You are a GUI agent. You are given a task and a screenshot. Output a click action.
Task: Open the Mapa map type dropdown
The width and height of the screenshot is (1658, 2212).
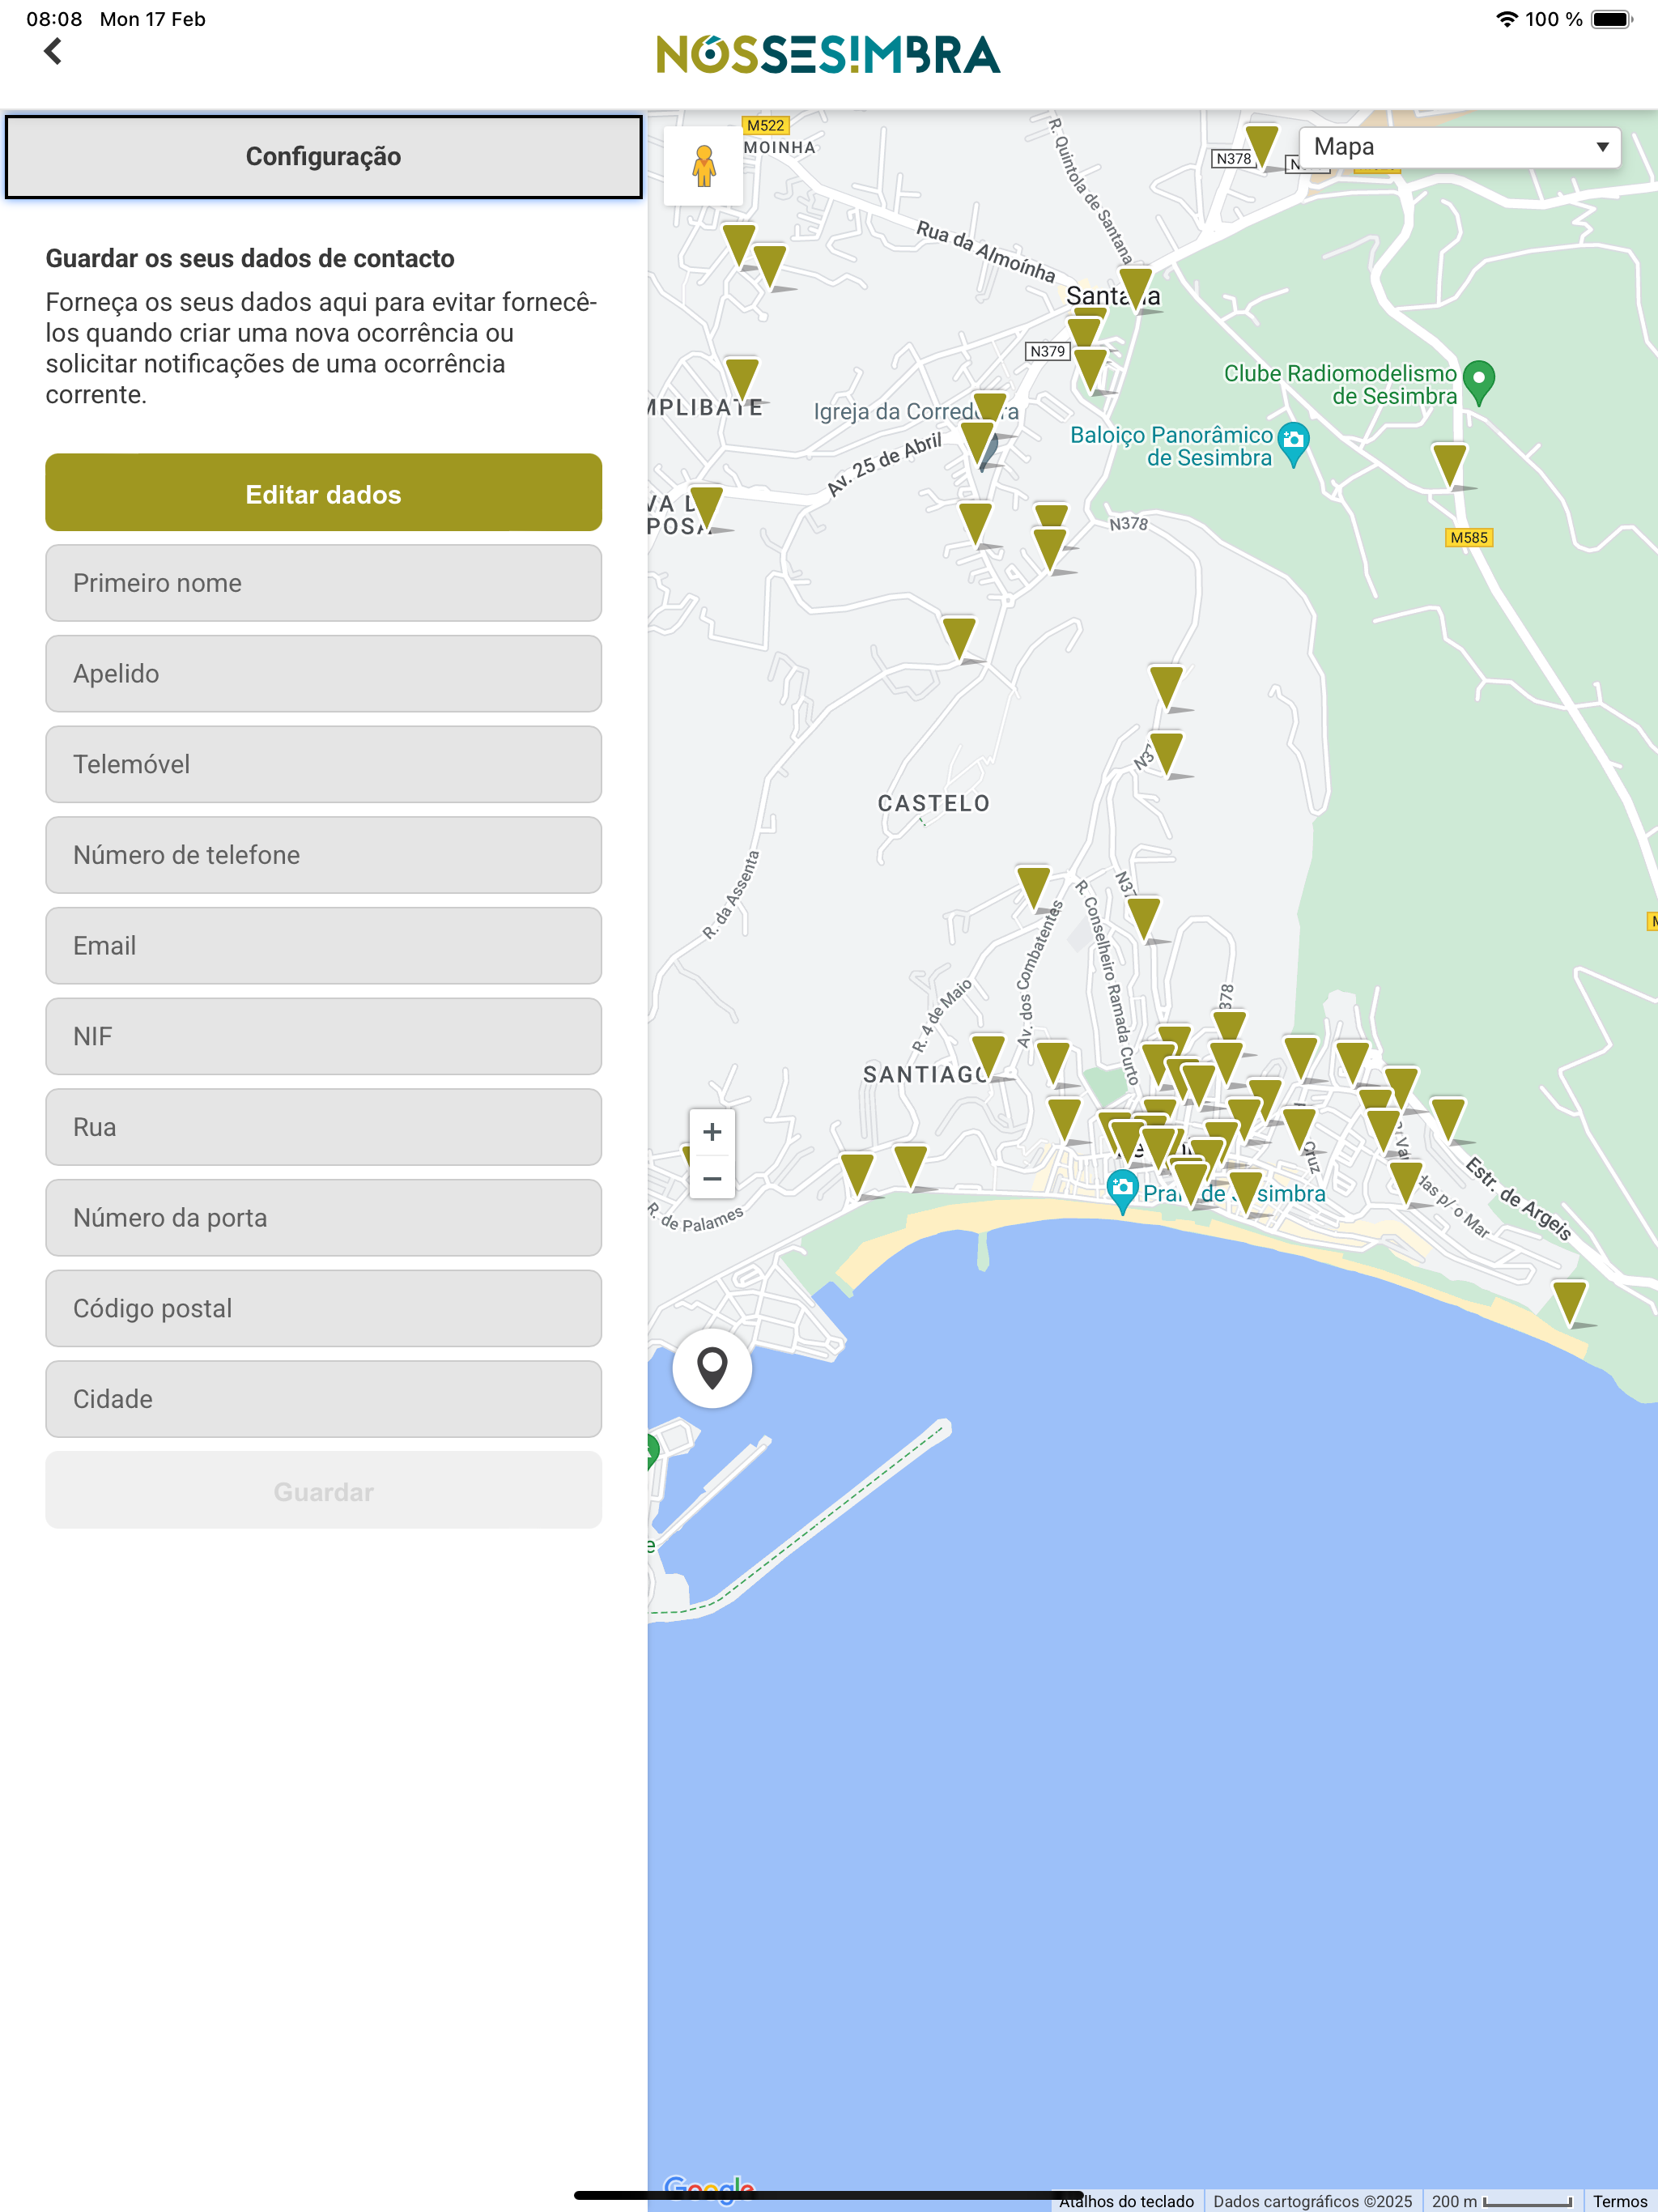pos(1459,147)
